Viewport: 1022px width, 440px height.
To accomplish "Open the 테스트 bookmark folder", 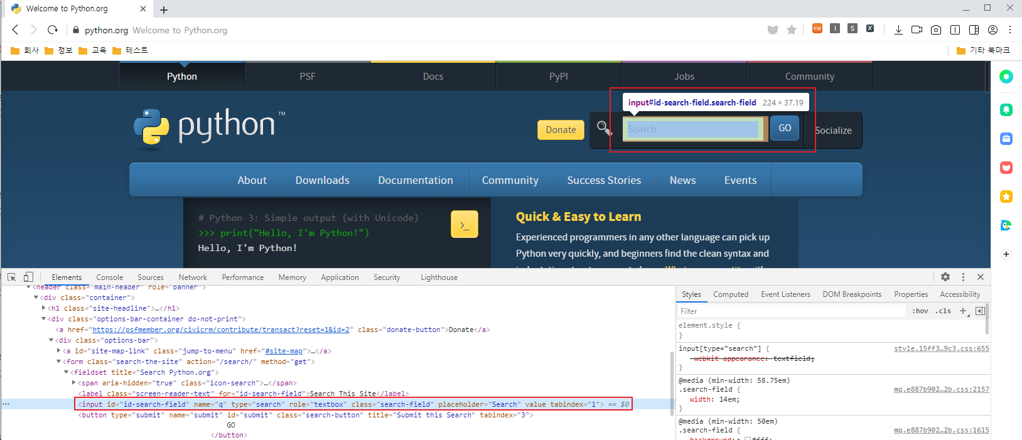I will [x=130, y=50].
